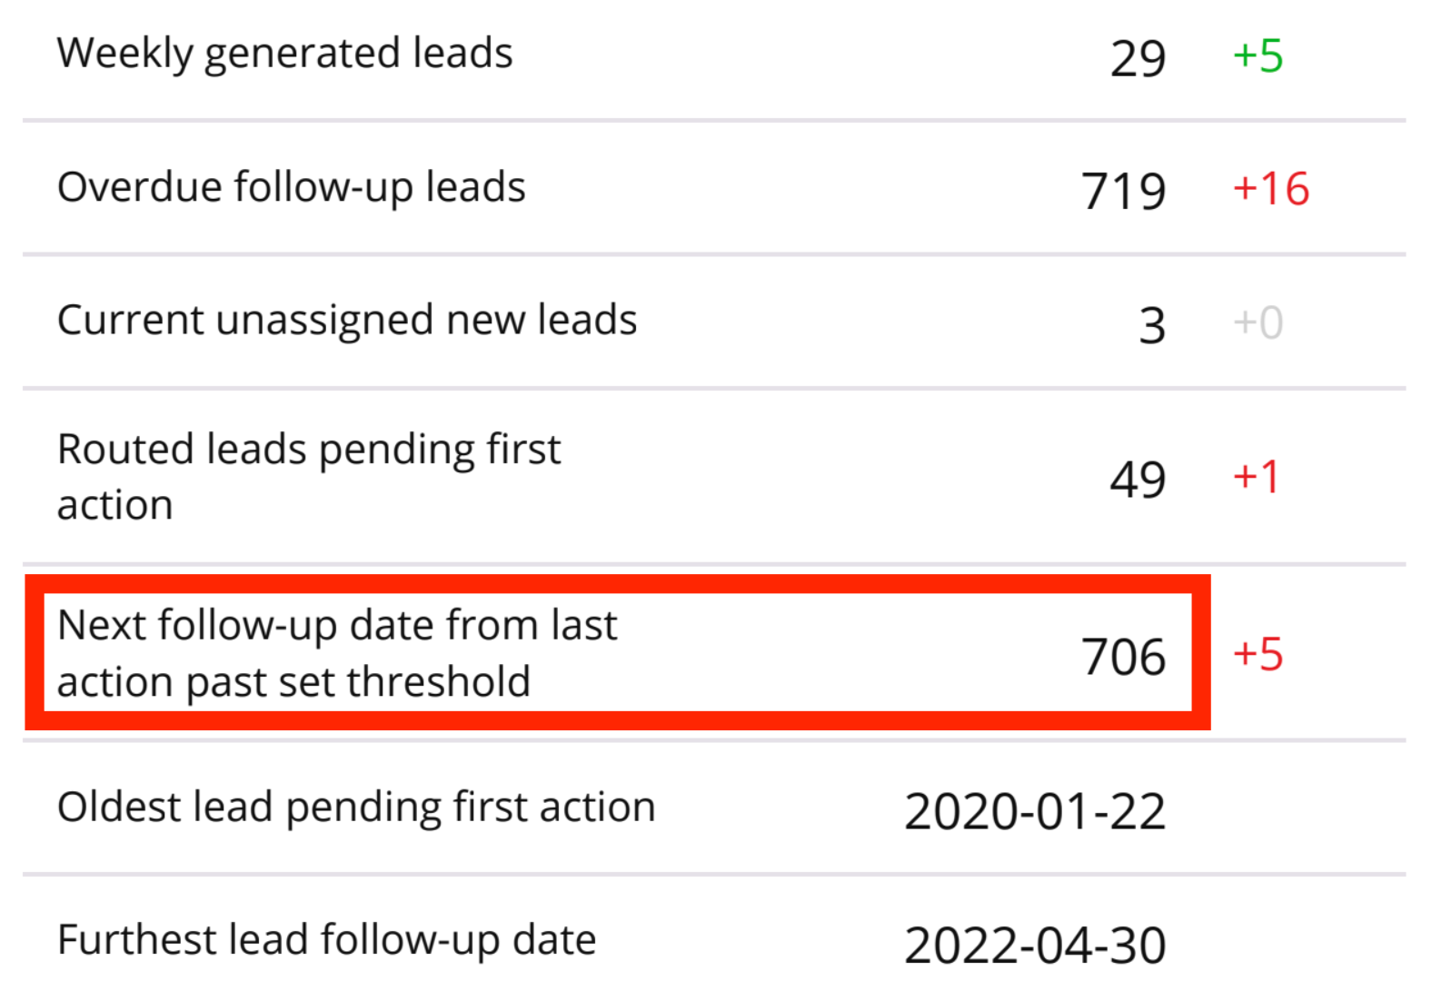Open the "Overdue follow-up leads" row label
1432x1001 pixels.
(291, 188)
